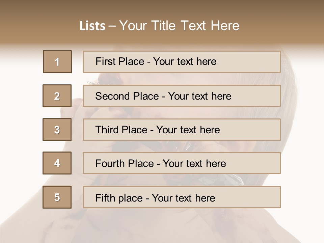Click the dash in the slide title

pos(112,26)
